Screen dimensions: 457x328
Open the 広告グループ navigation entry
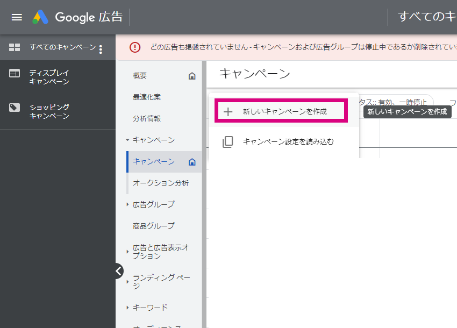point(154,205)
